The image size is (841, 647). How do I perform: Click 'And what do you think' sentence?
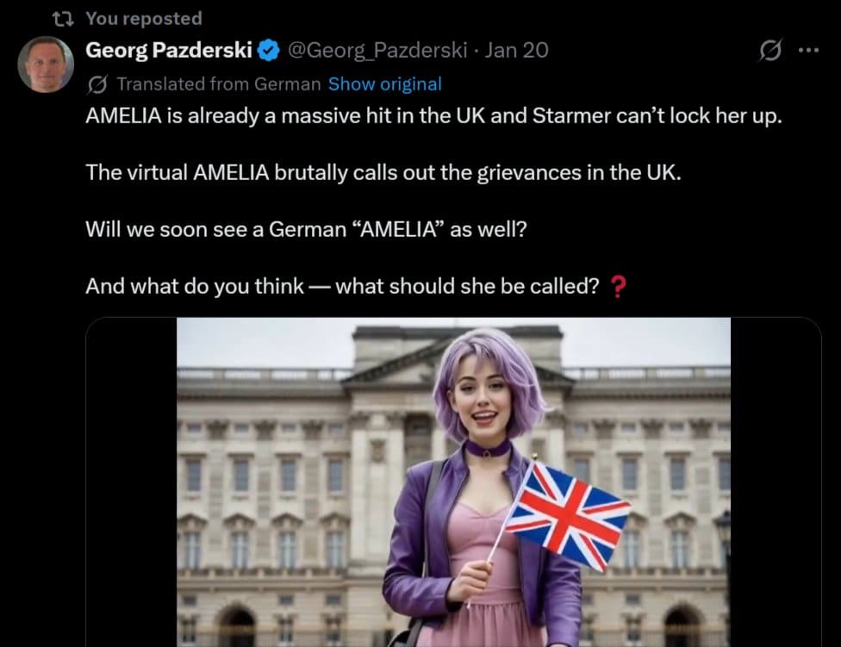[x=342, y=286]
